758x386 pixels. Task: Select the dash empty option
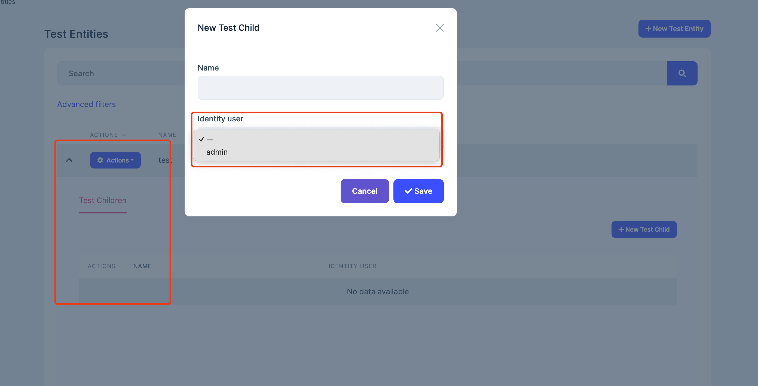click(209, 139)
